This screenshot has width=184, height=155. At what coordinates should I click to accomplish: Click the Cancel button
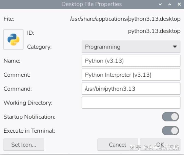pyautogui.click(x=118, y=145)
